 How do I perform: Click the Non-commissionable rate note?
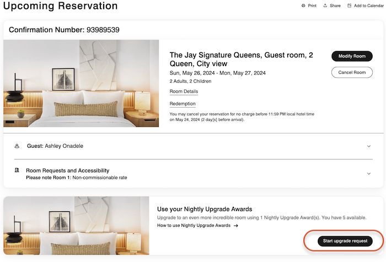click(x=77, y=178)
